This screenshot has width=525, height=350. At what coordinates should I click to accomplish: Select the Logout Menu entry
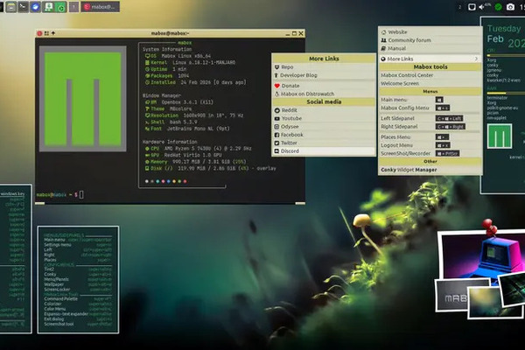(x=430, y=145)
